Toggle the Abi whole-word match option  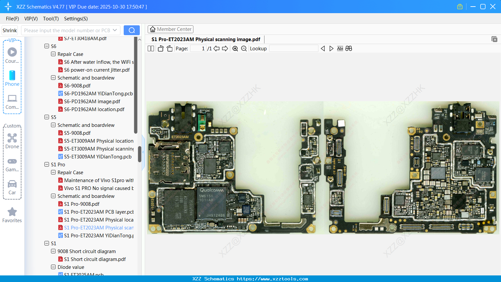[340, 49]
